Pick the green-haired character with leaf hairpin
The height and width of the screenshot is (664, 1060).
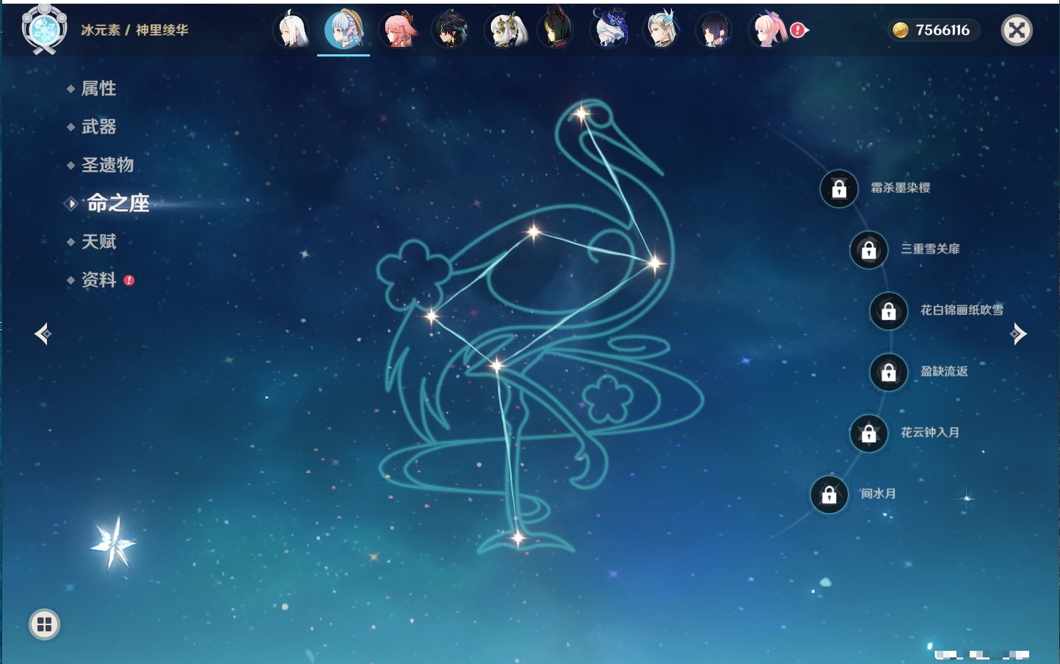[x=506, y=31]
